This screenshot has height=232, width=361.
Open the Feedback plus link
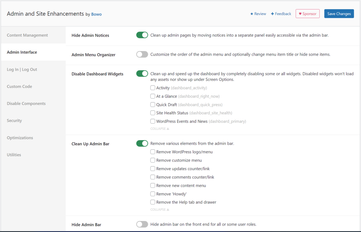point(281,14)
